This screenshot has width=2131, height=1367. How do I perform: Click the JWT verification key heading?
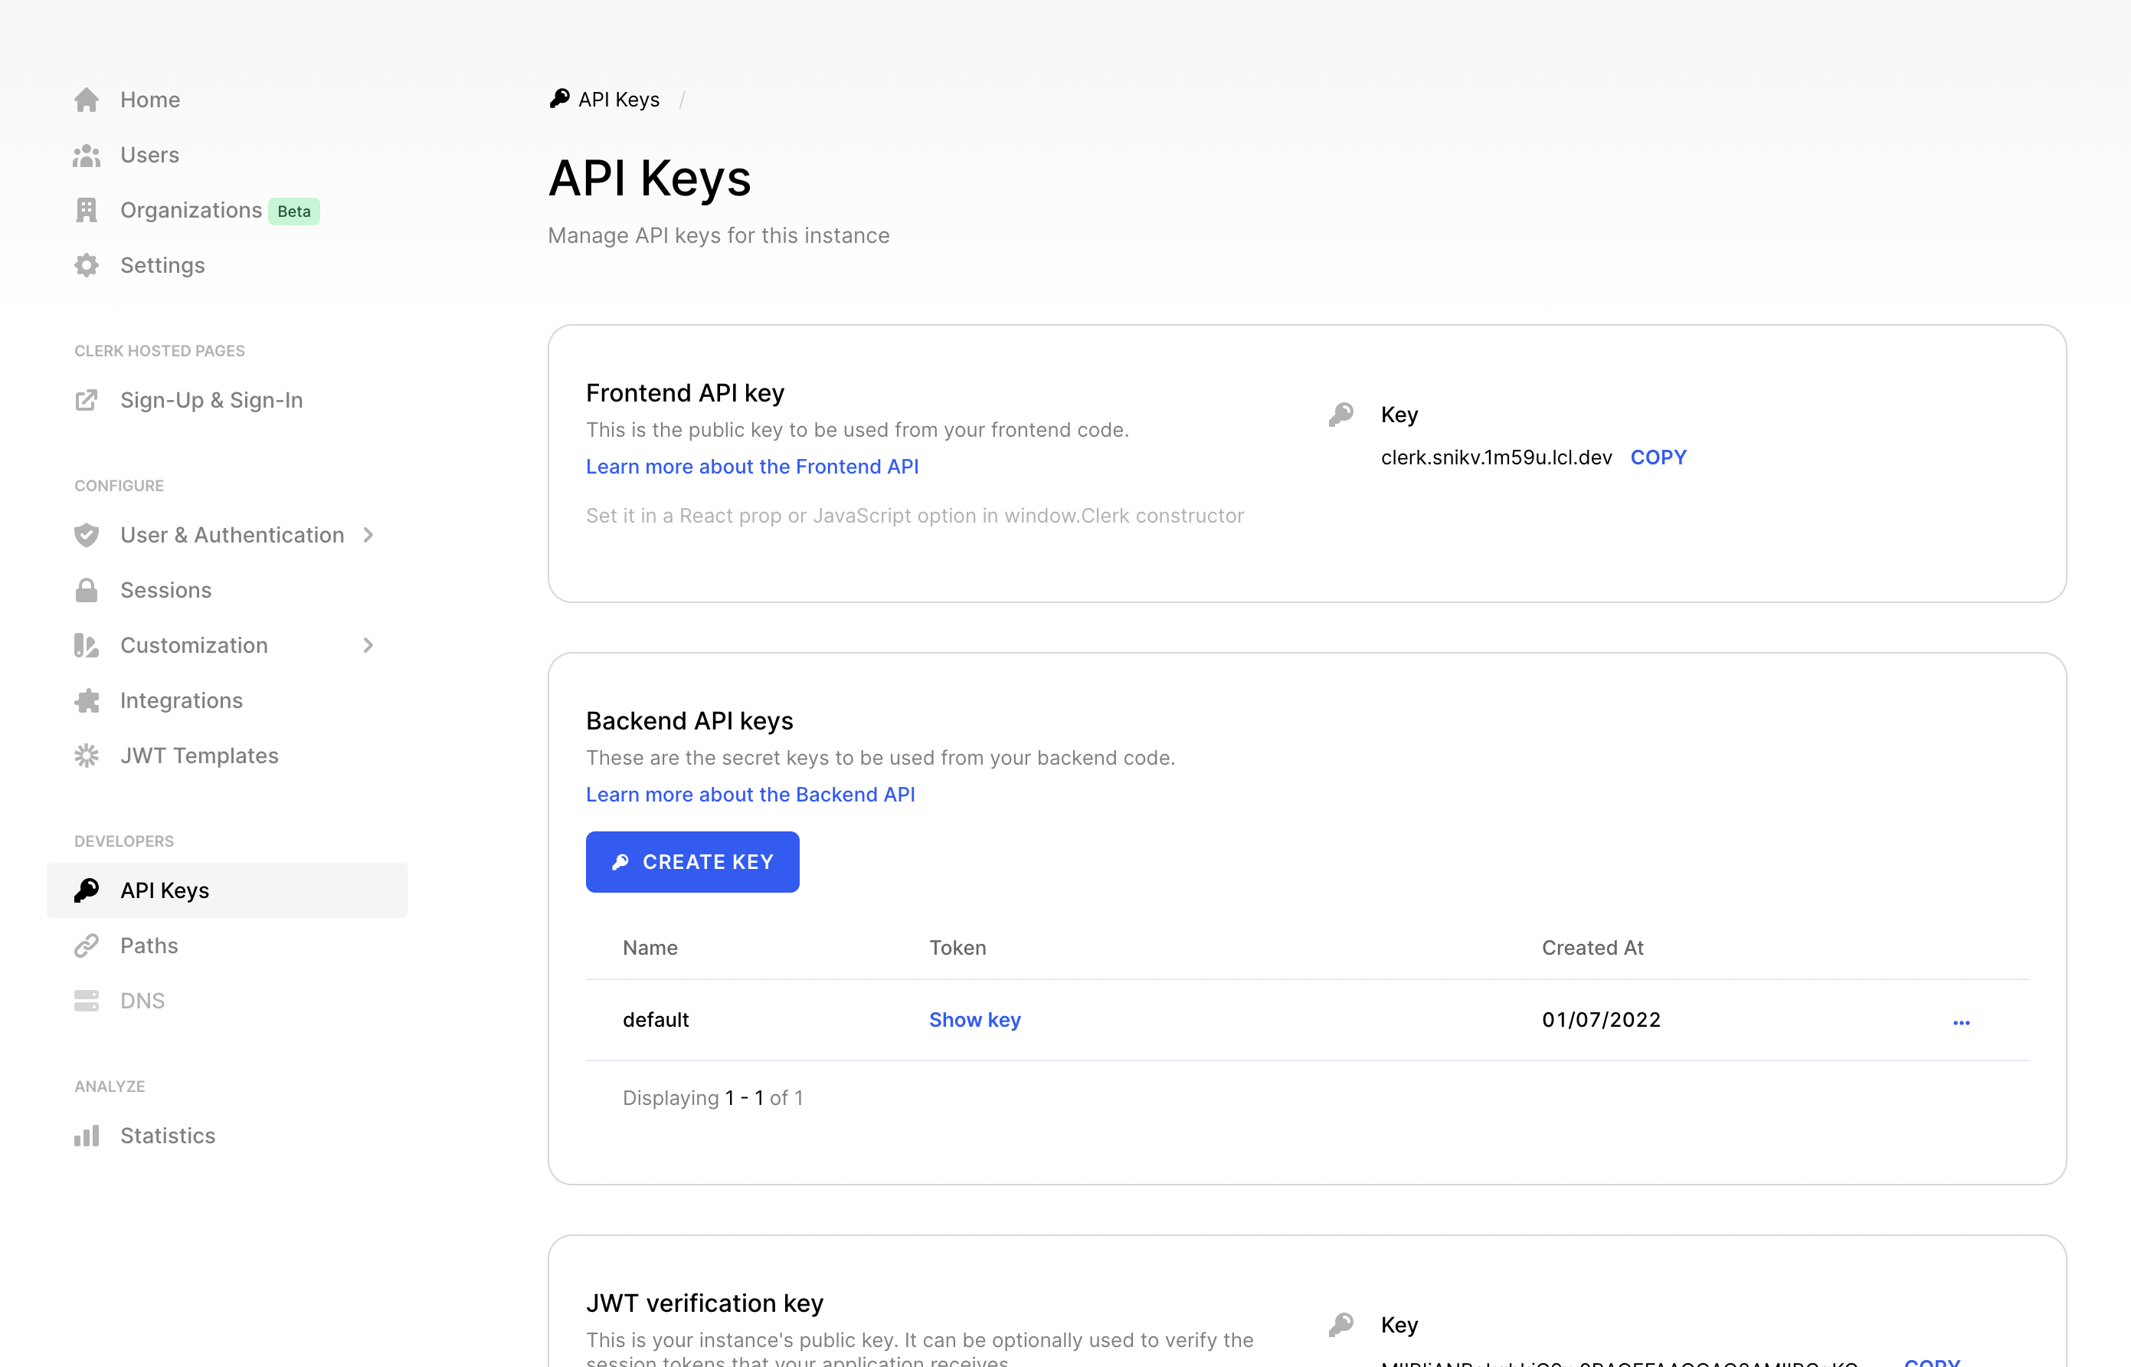[705, 1303]
